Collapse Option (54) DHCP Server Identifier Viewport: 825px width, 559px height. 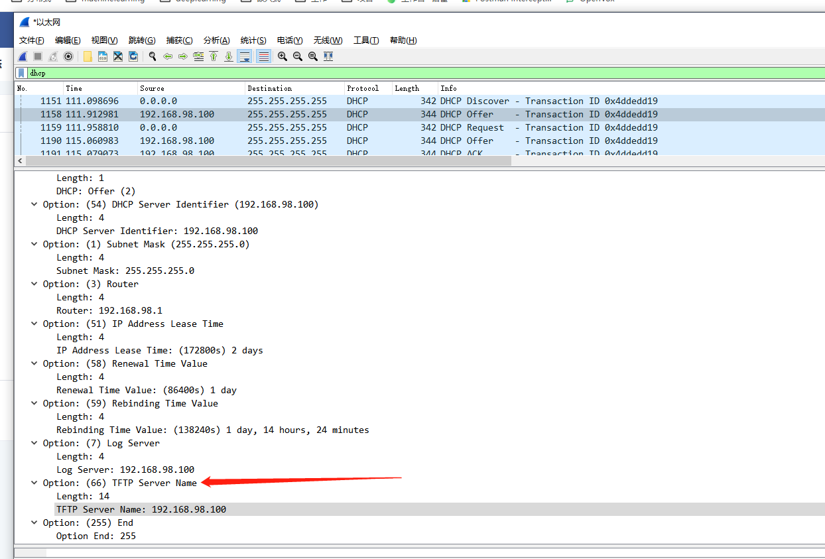click(x=34, y=204)
